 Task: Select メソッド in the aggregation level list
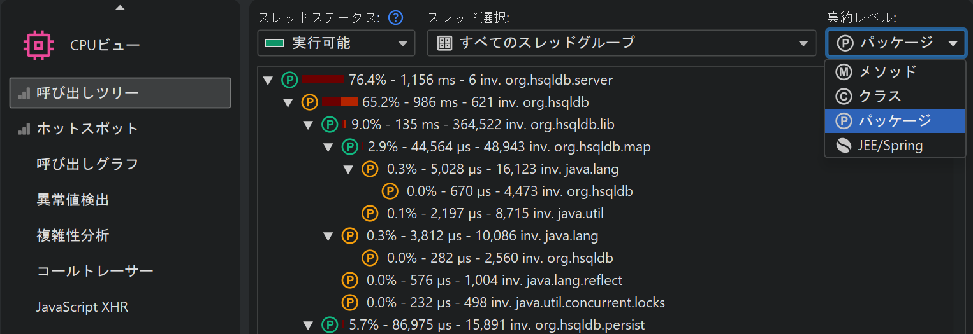(x=888, y=71)
